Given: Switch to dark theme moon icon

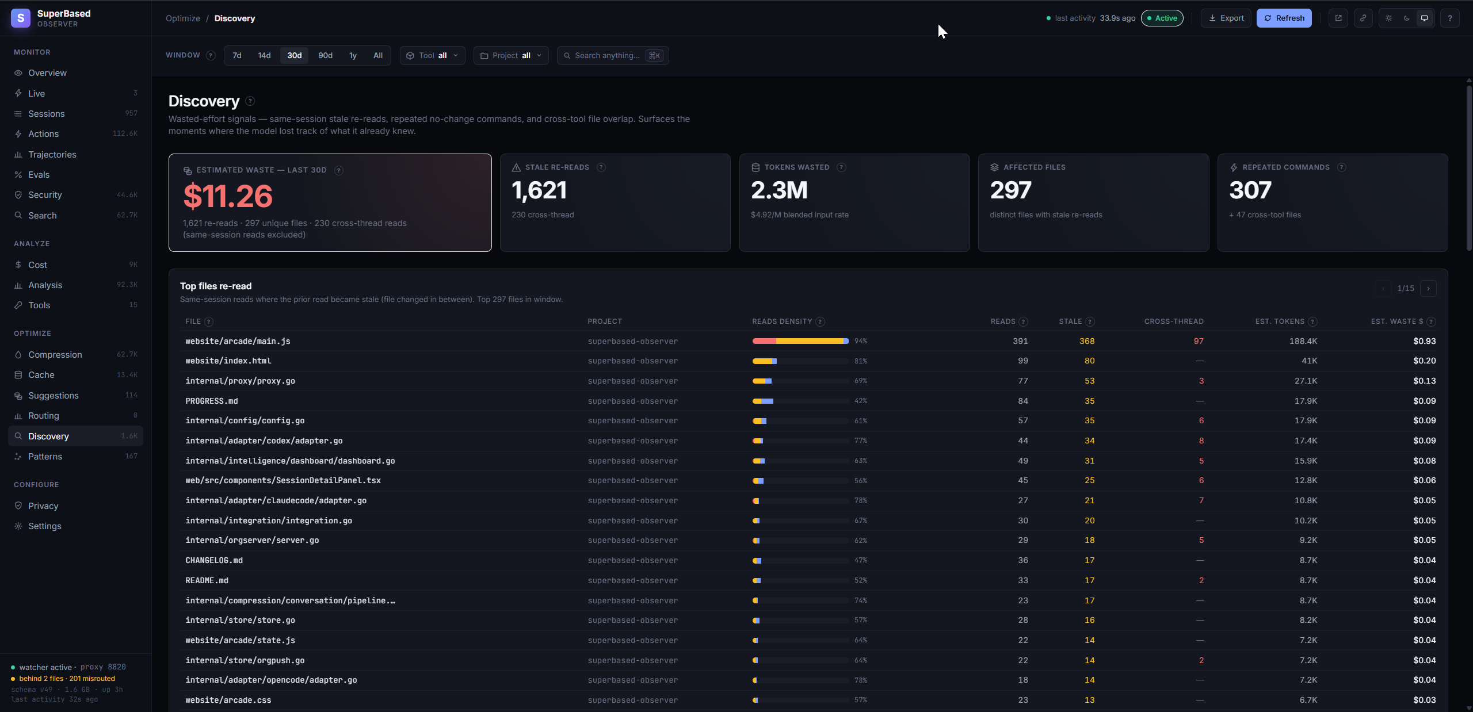Looking at the screenshot, I should (x=1407, y=18).
